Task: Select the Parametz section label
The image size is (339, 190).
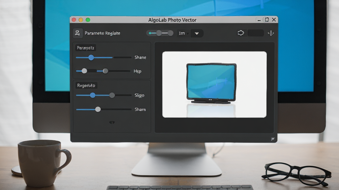Action: 85,48
